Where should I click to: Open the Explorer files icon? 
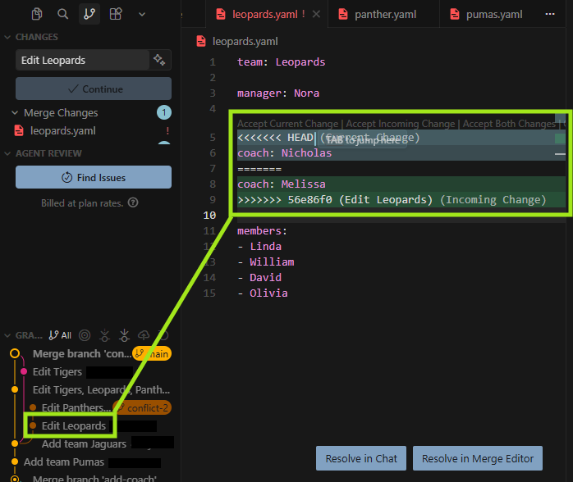click(37, 14)
